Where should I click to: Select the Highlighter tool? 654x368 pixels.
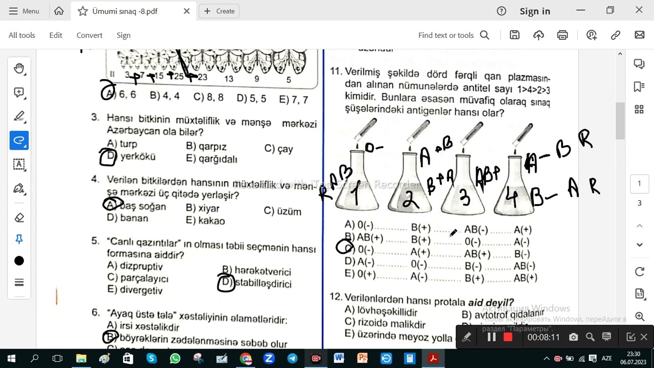19,117
